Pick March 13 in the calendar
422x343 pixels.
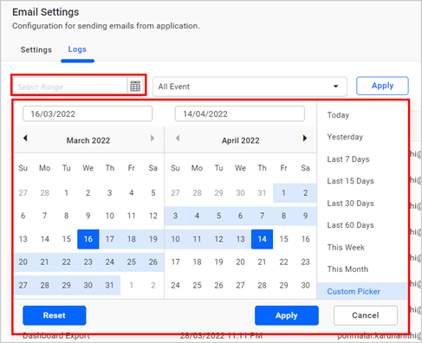tap(23, 239)
